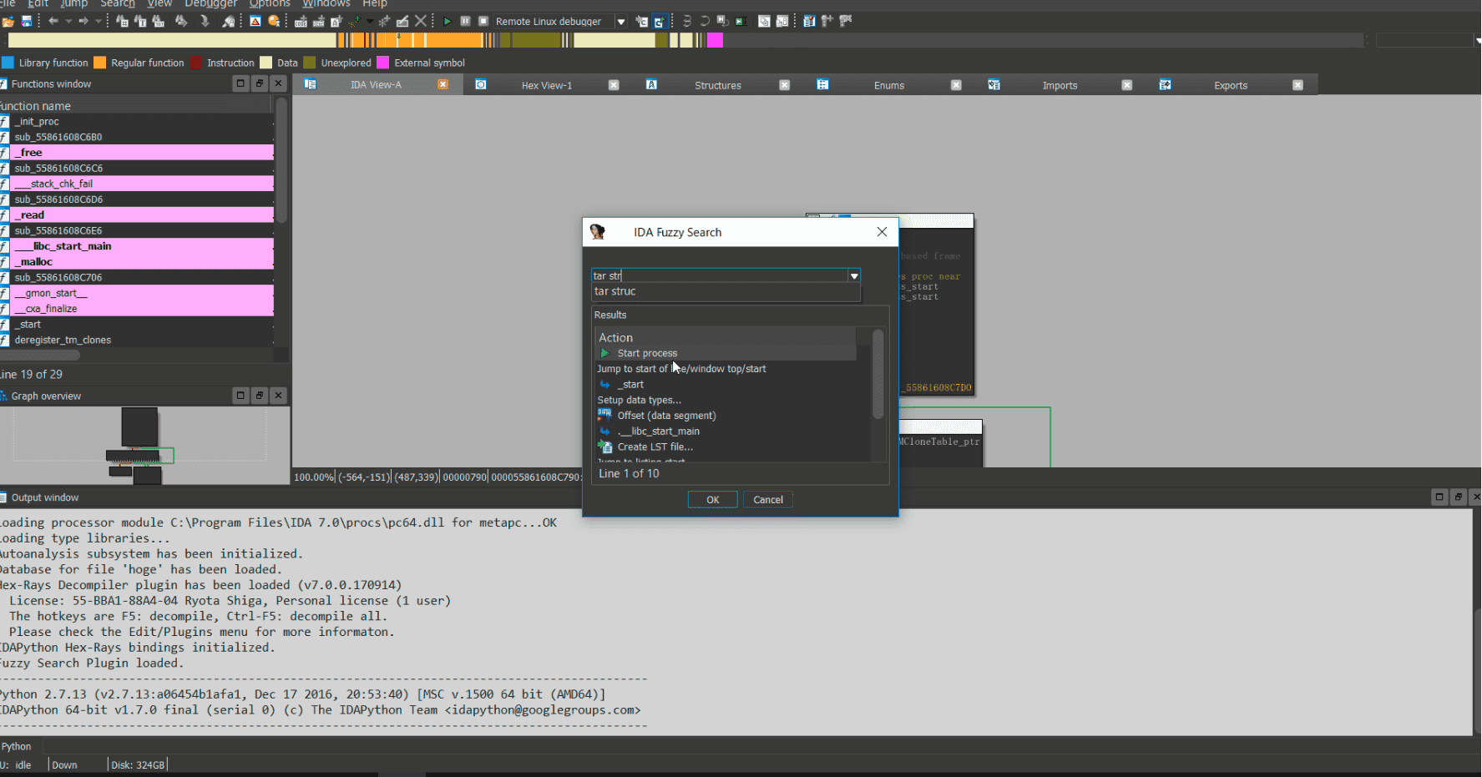Click the Enums tab icon

pyautogui.click(x=822, y=84)
